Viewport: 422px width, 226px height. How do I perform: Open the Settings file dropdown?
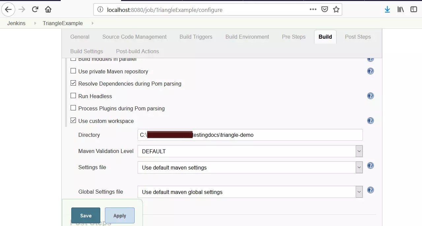(359, 167)
